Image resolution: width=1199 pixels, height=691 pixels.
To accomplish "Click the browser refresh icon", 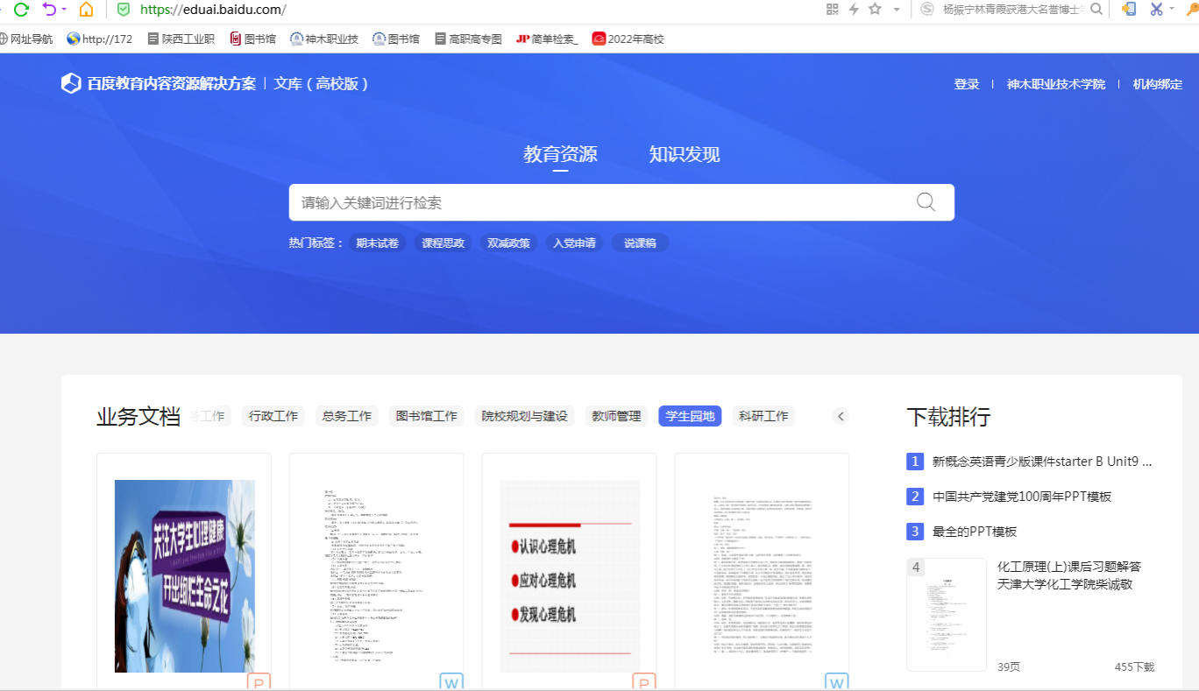I will (21, 10).
